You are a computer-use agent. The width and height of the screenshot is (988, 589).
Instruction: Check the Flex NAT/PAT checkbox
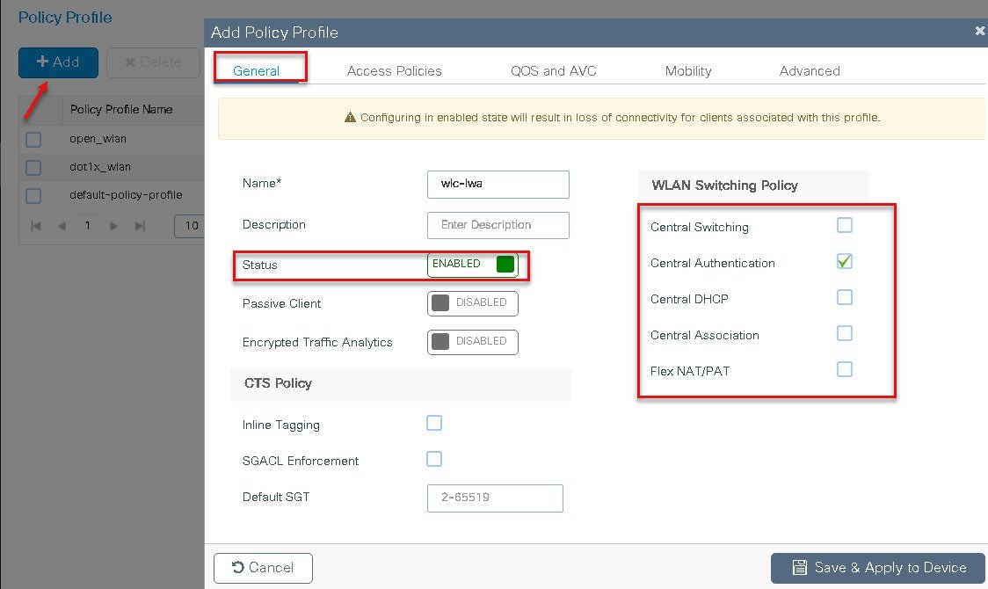(x=845, y=368)
